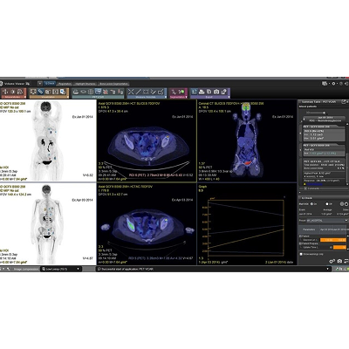Image resolution: width=349 pixels, height=349 pixels.
Task: Select the checkmark-shaped angle tool in Measure Annotate
Action: (x=154, y=92)
